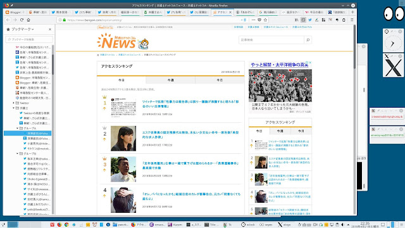Click the rank 1 tweet screenshot thumbnail
The width and height of the screenshot is (405, 228).
coord(123,108)
